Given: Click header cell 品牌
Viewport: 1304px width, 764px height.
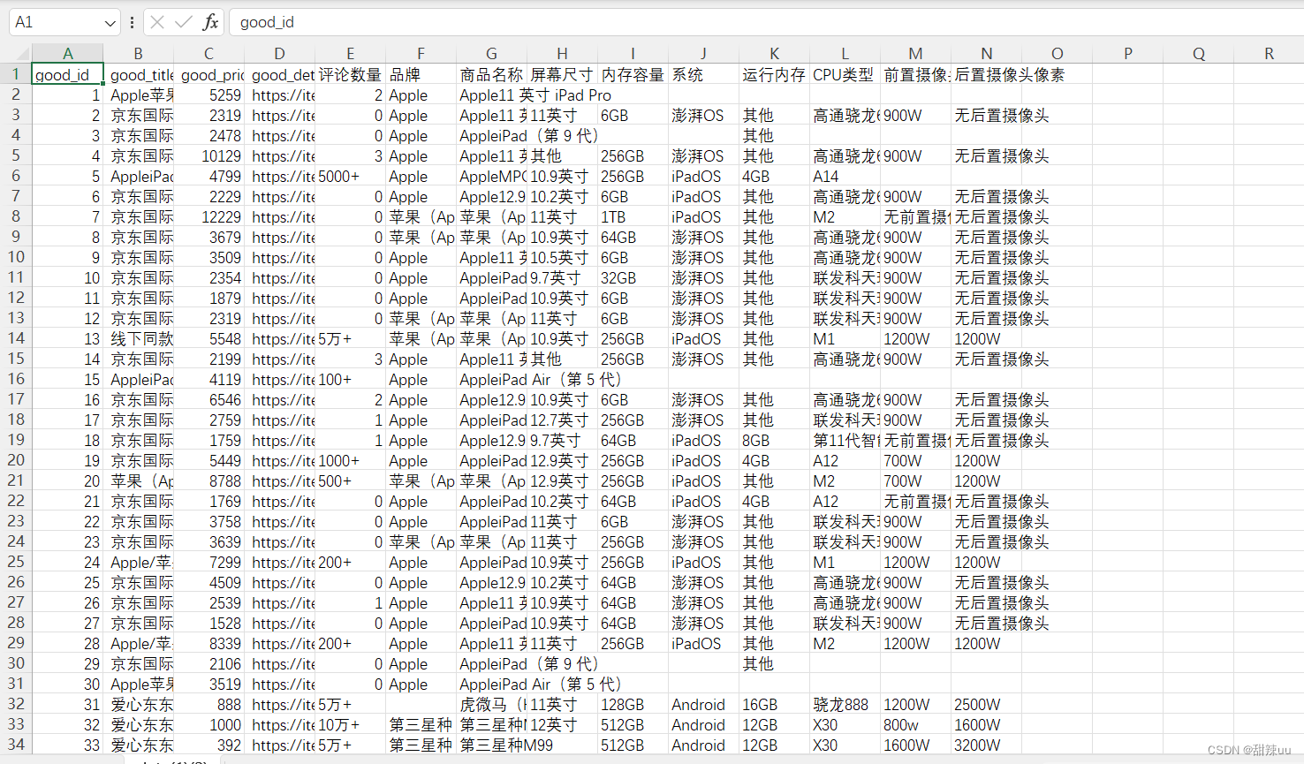Looking at the screenshot, I should [x=421, y=75].
